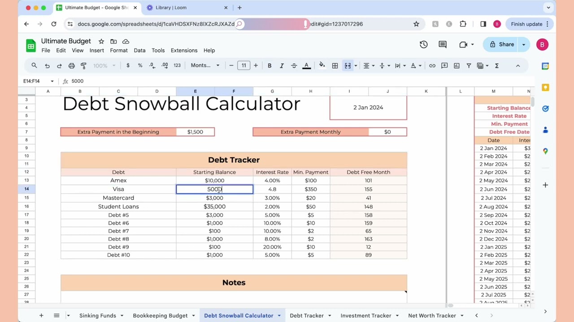Open vertical align dropdown
This screenshot has width=574, height=322.
click(384, 66)
